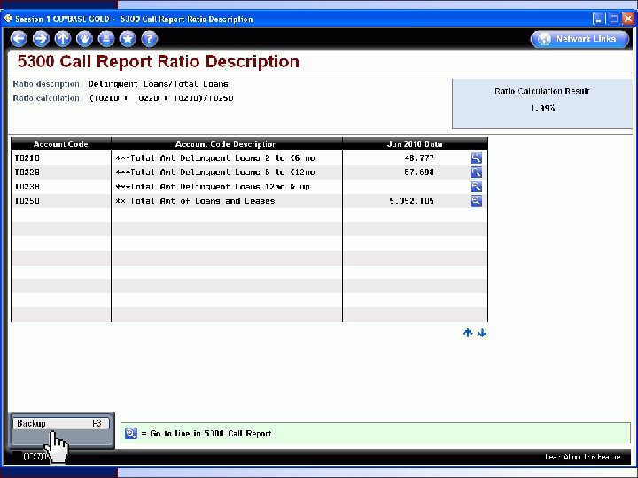Select the 57,698 data value

pyautogui.click(x=419, y=173)
